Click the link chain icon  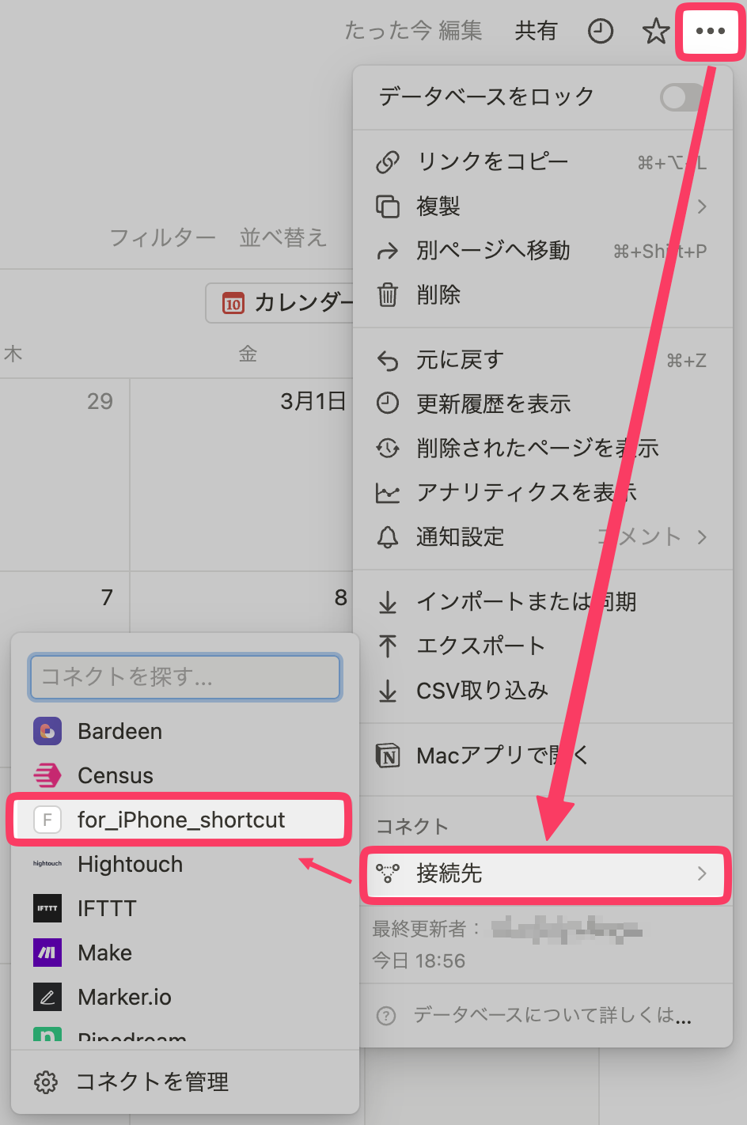pyautogui.click(x=388, y=162)
